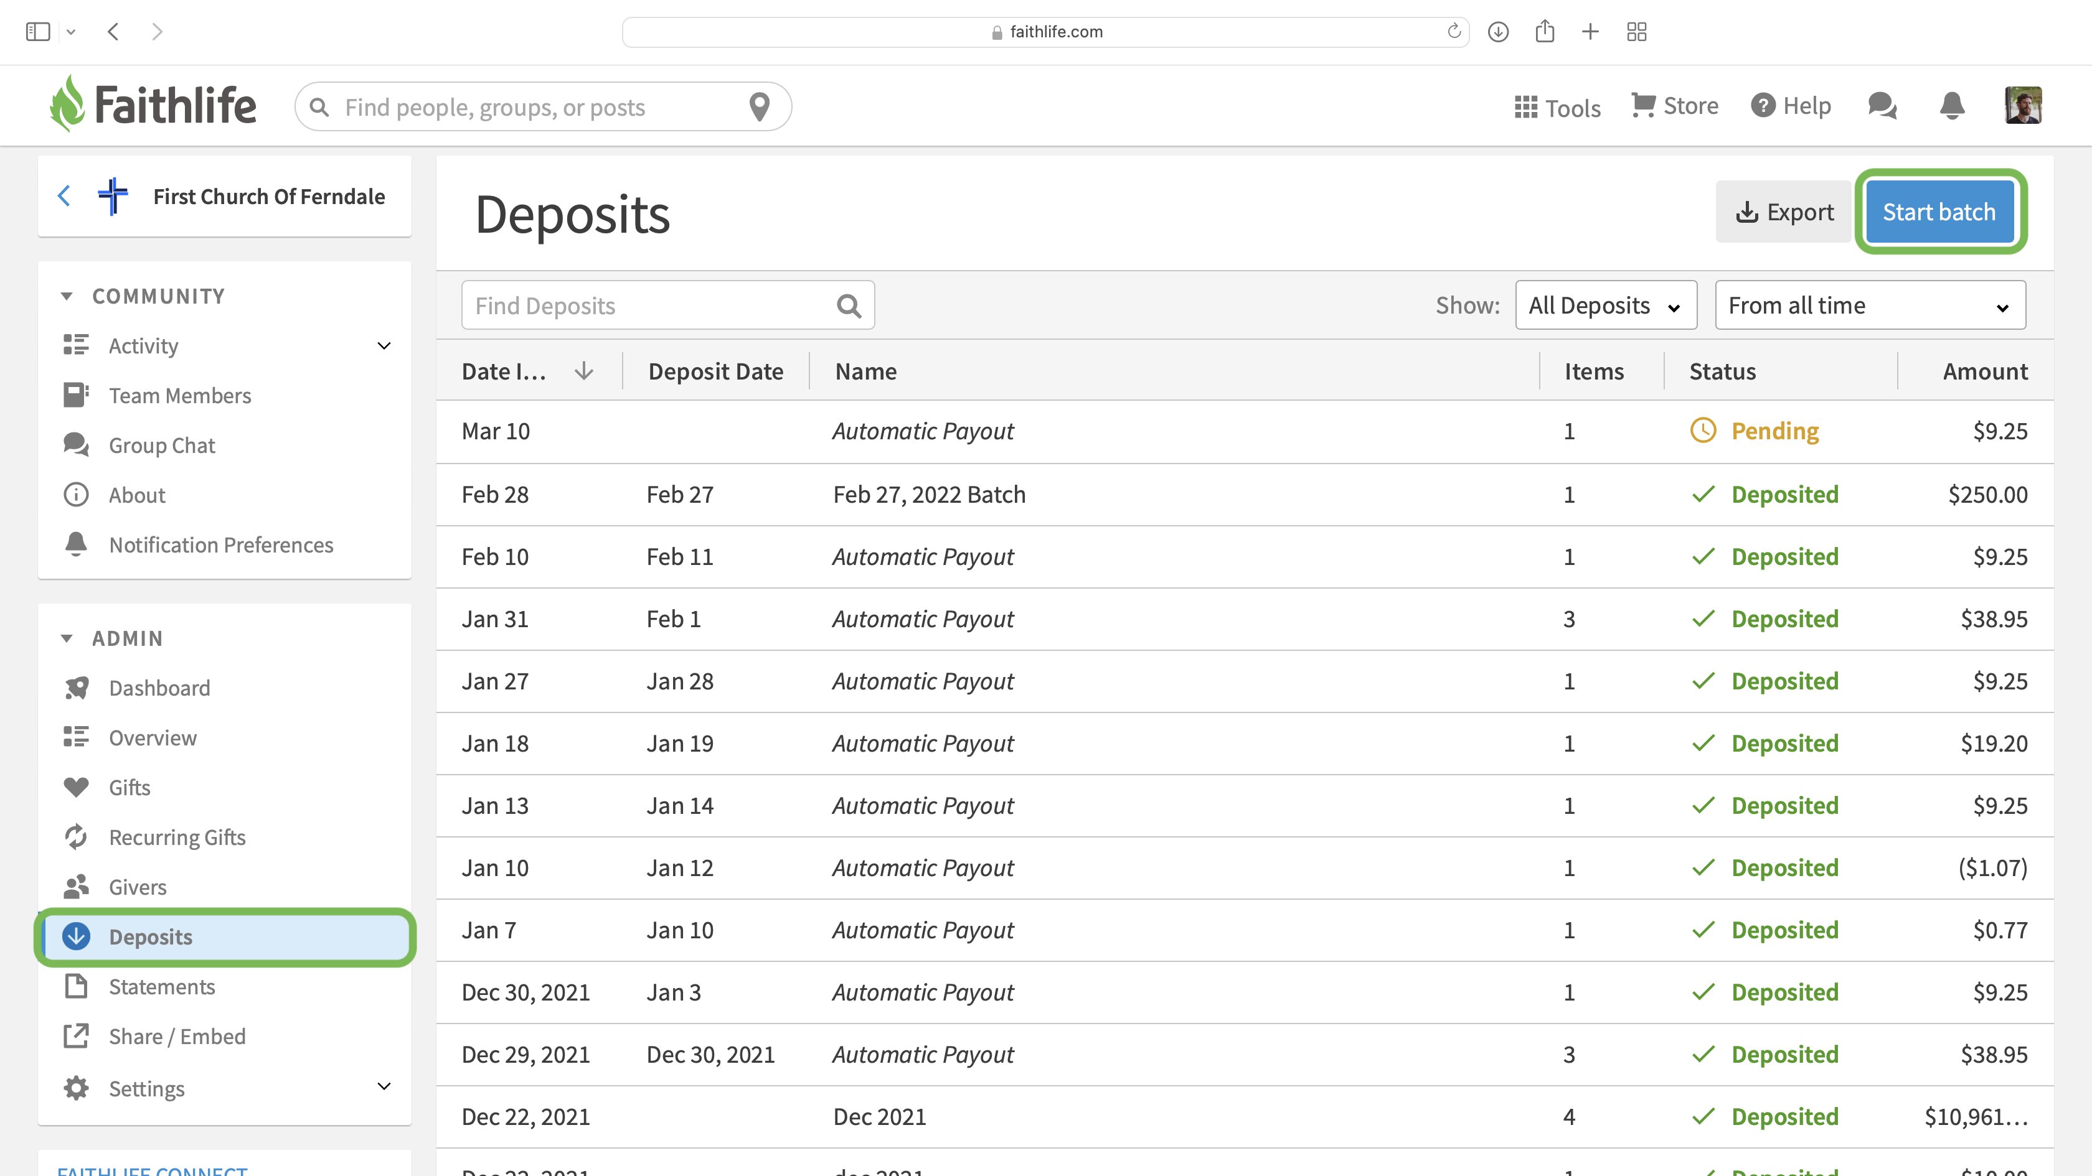The height and width of the screenshot is (1176, 2092).
Task: Click the Dec 29, 2021 date cell
Action: click(525, 1054)
